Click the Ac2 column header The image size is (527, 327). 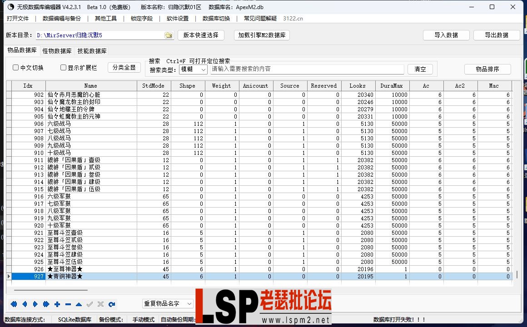click(x=460, y=86)
